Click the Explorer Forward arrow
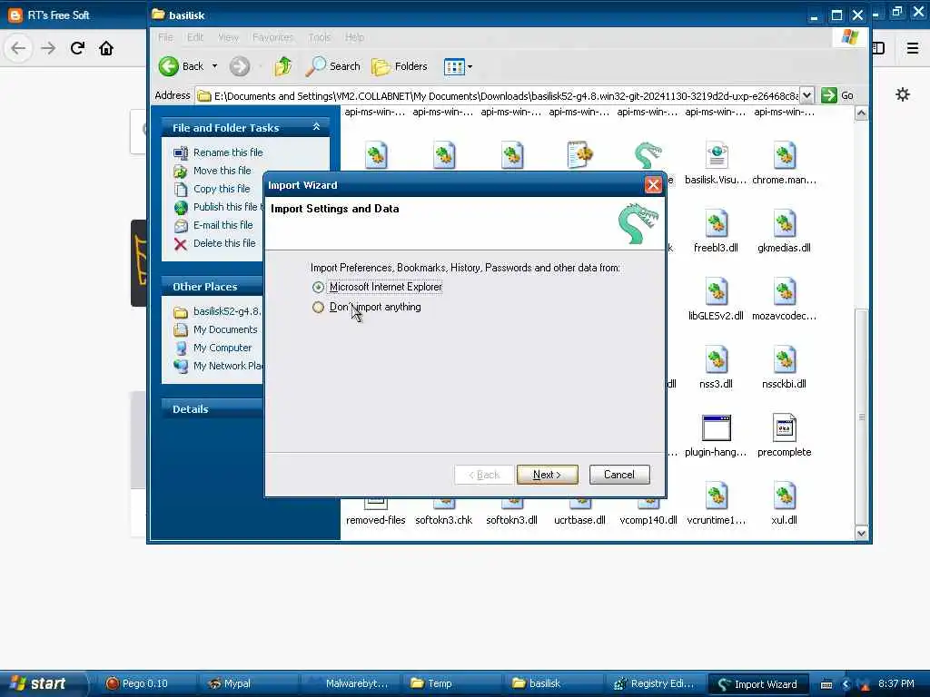The width and height of the screenshot is (930, 697). (240, 66)
